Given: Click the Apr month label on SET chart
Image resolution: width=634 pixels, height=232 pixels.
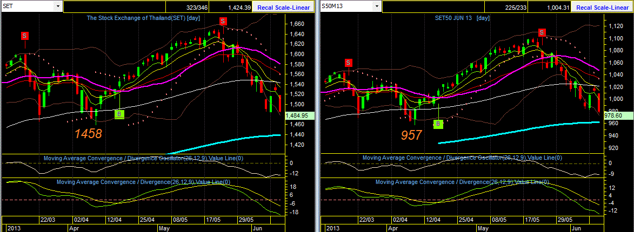Looking at the screenshot, I should tap(74, 228).
